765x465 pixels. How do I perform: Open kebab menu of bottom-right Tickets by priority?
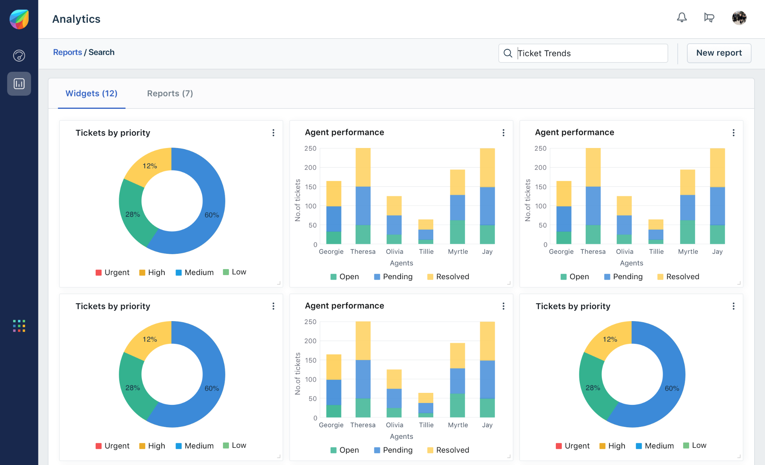[x=733, y=306]
